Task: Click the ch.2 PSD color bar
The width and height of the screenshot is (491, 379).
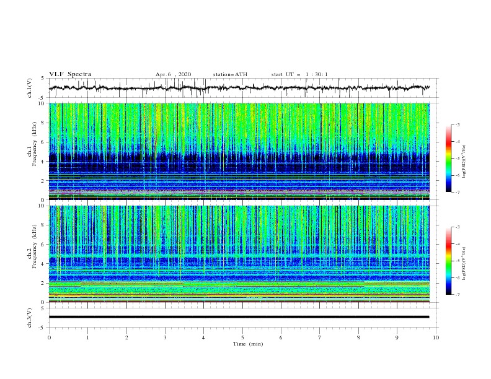Action: click(x=448, y=261)
